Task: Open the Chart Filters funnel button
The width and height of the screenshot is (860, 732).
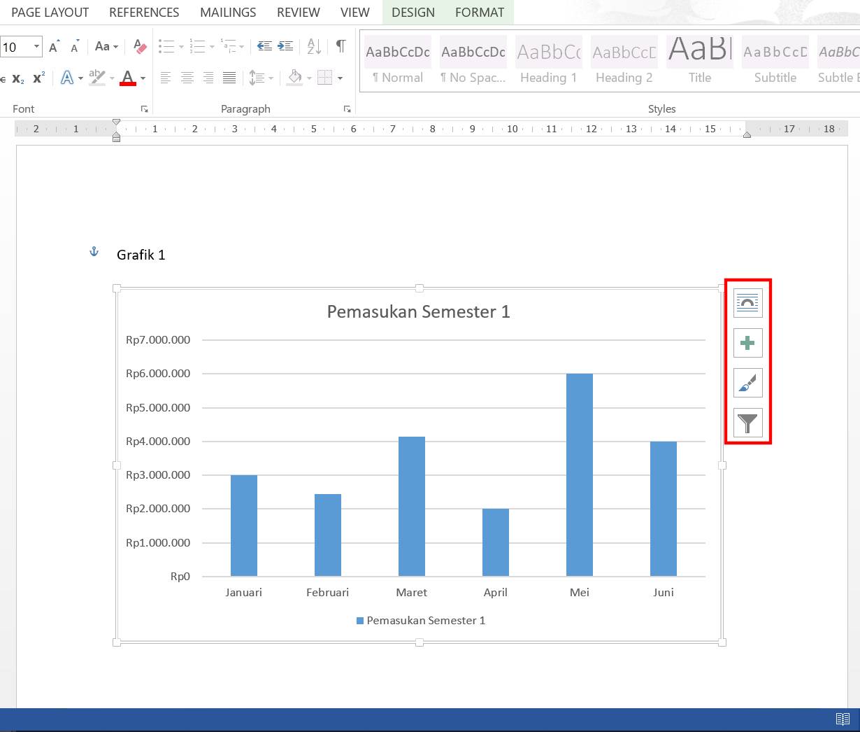Action: coord(747,423)
